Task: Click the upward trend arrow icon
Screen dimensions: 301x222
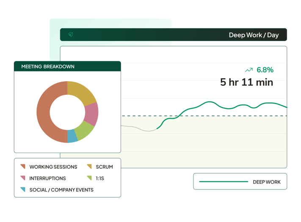Action: (x=249, y=70)
